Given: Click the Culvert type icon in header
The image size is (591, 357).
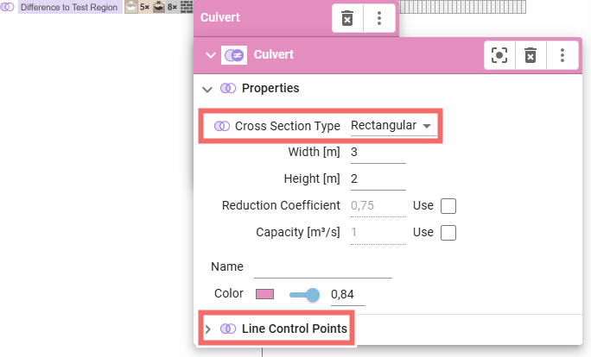Looking at the screenshot, I should pyautogui.click(x=234, y=55).
